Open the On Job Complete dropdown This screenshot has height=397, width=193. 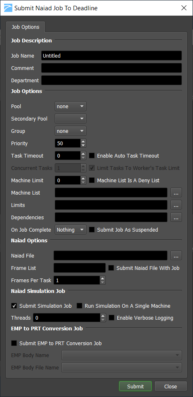[70, 230]
